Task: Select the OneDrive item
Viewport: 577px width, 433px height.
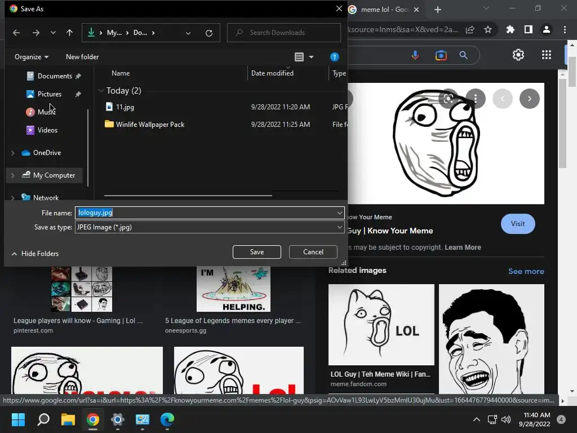Action: tap(47, 152)
